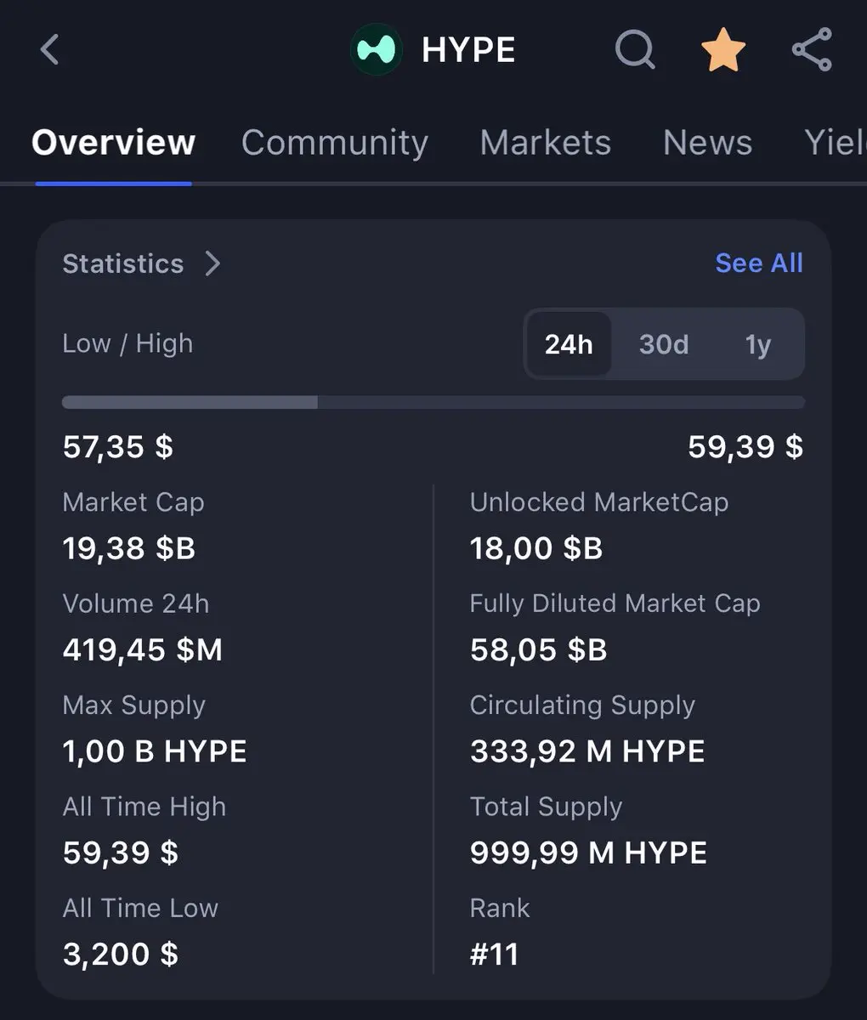Toggle the favorite star icon

tap(723, 49)
